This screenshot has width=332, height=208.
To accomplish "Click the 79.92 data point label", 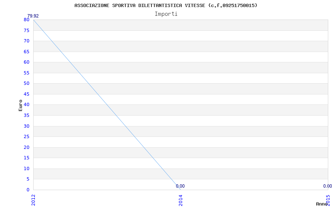I will 33,16.
